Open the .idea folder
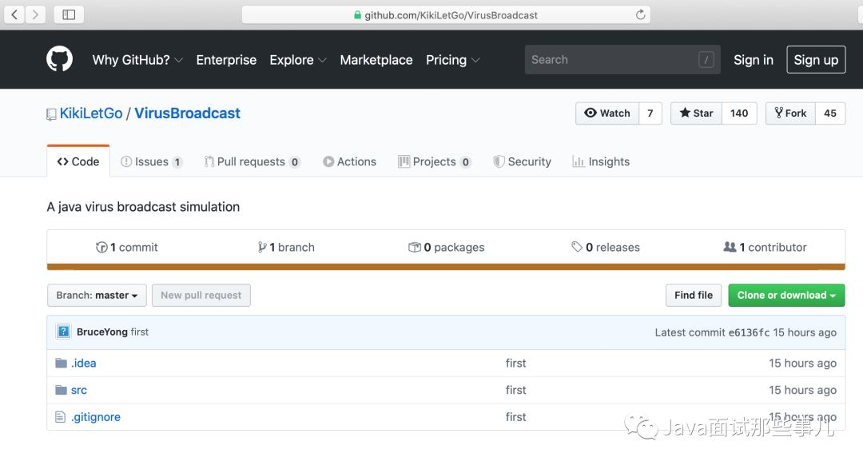Image resolution: width=863 pixels, height=465 pixels. 84,364
